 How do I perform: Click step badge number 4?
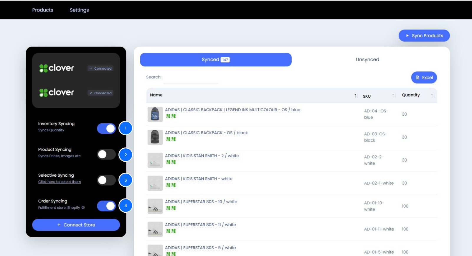pyautogui.click(x=126, y=206)
